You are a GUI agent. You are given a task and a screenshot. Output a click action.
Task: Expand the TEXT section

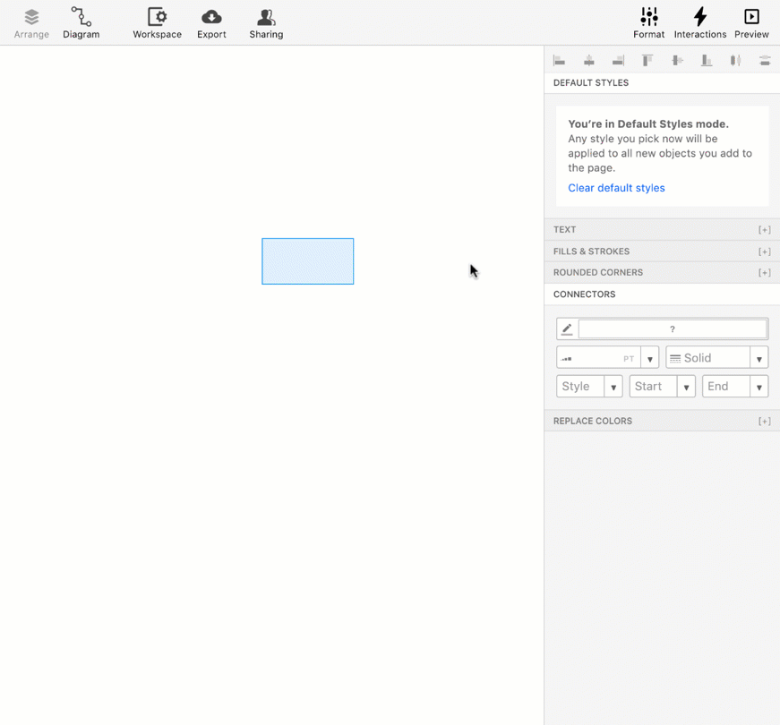pyautogui.click(x=765, y=229)
